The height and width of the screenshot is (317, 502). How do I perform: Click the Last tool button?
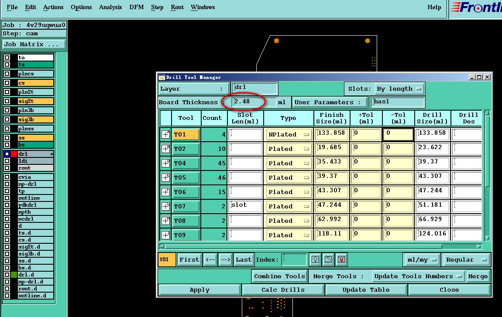[244, 260]
